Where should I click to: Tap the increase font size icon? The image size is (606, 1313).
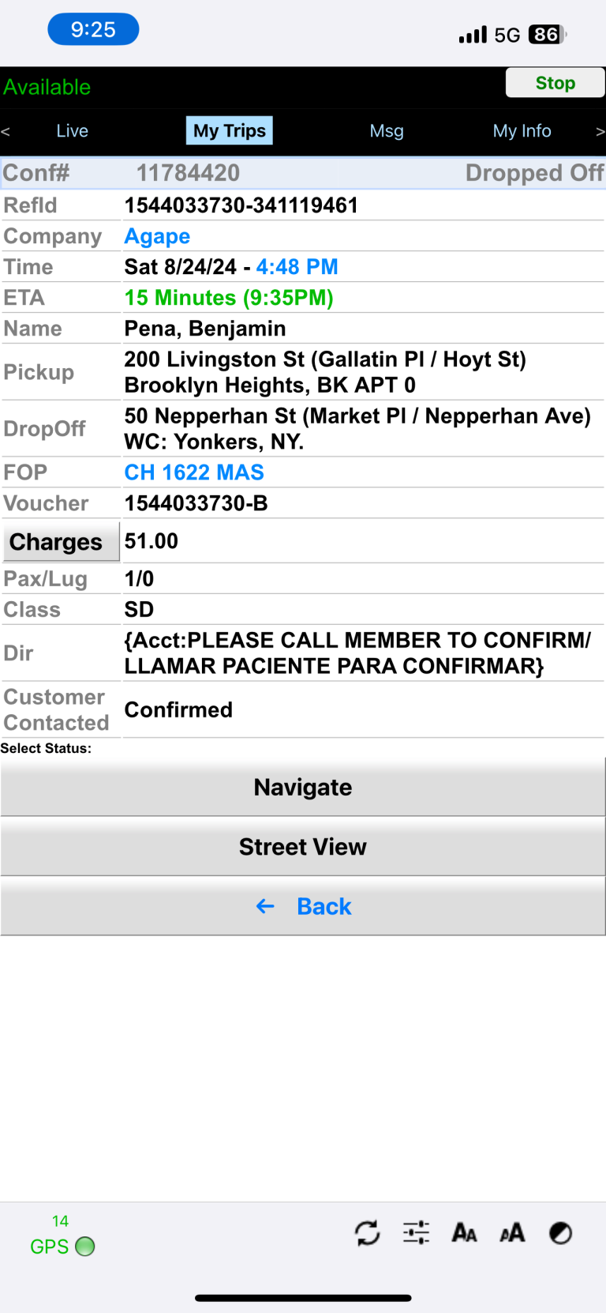point(512,1233)
